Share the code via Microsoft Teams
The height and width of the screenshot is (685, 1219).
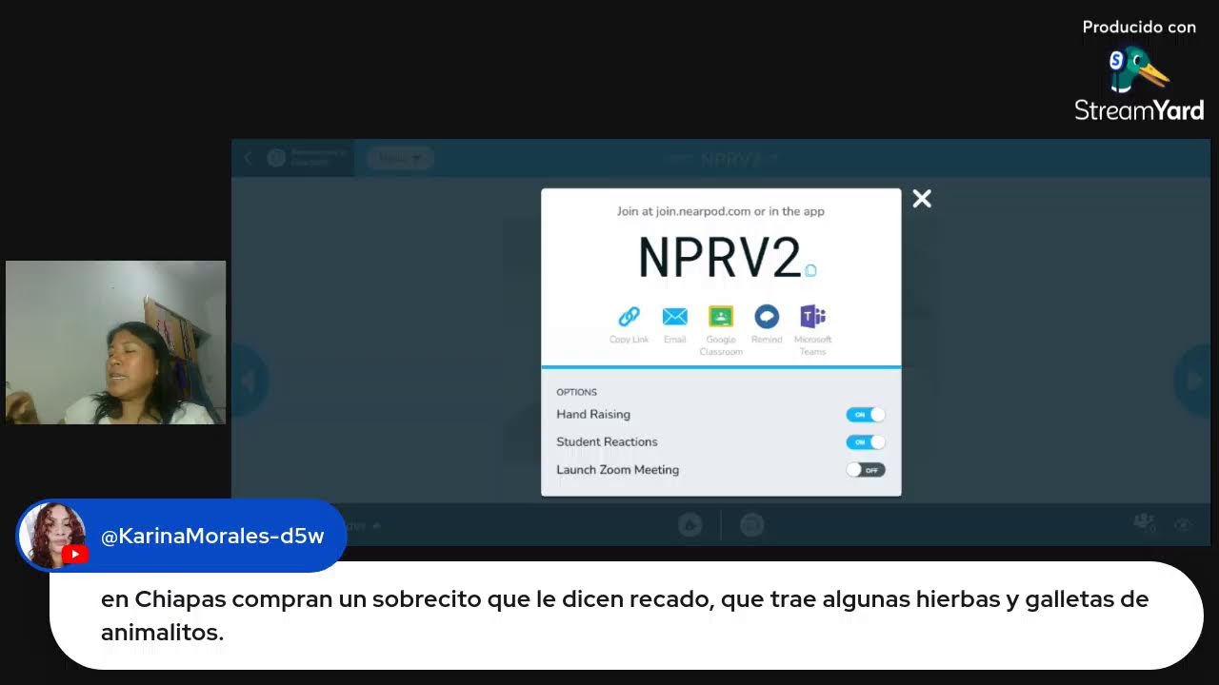[x=812, y=317]
